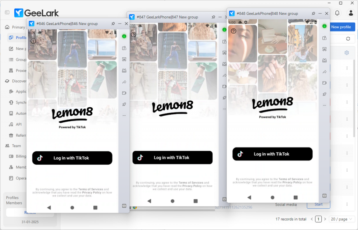Click the bottom keyboard icon in #848 toolbar
Image resolution: width=358 pixels, height=230 pixels.
tap(324, 196)
